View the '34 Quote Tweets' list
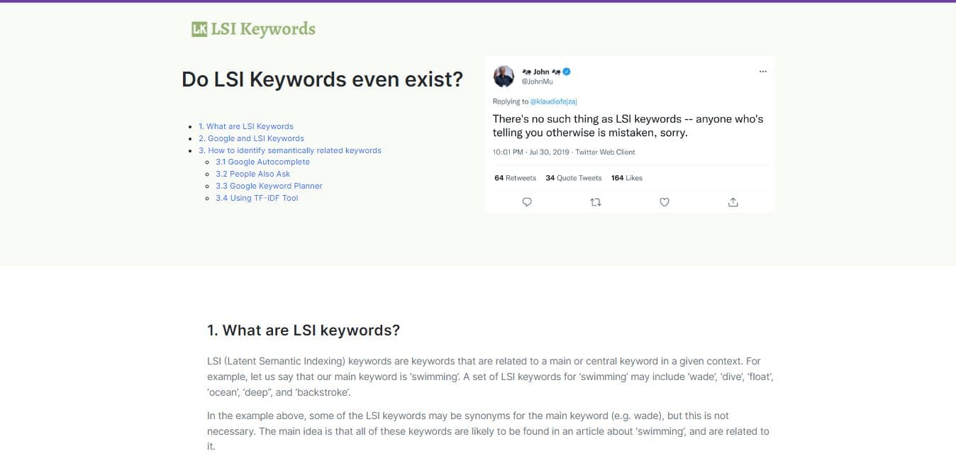 [x=573, y=177]
